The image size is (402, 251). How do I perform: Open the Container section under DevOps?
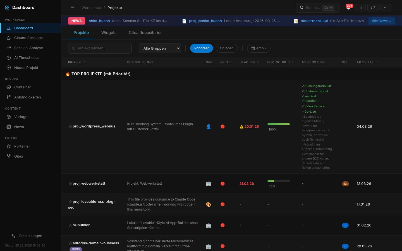[23, 87]
